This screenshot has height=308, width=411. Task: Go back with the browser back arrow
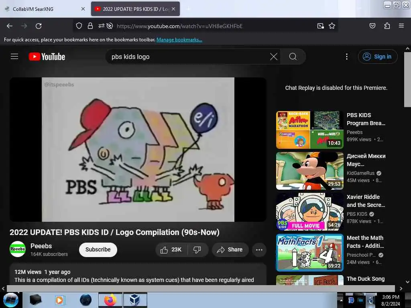coord(10,26)
